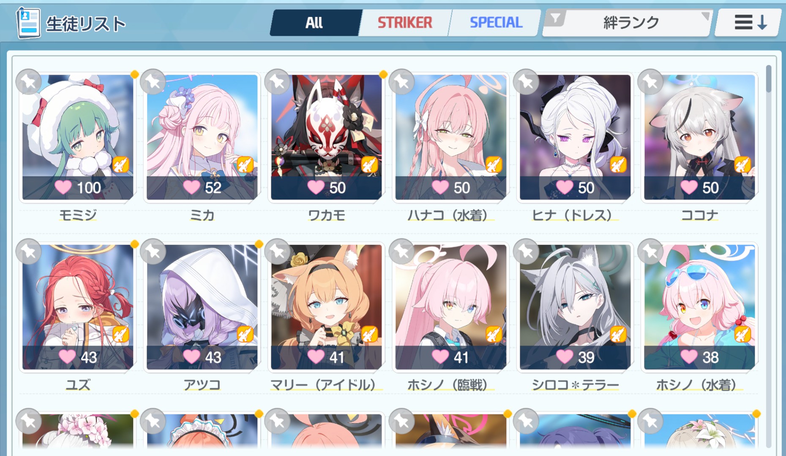Click the weapon badge on ユズ's card

point(120,335)
